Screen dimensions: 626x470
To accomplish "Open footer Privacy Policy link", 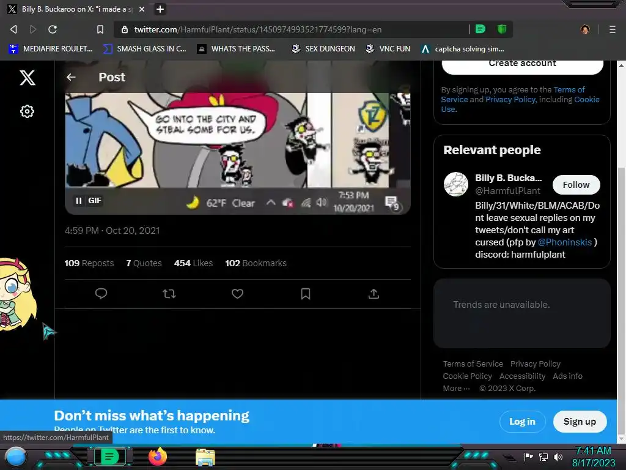I will pos(536,364).
